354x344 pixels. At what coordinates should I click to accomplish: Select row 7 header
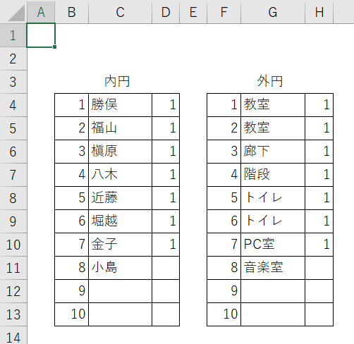[13, 175]
